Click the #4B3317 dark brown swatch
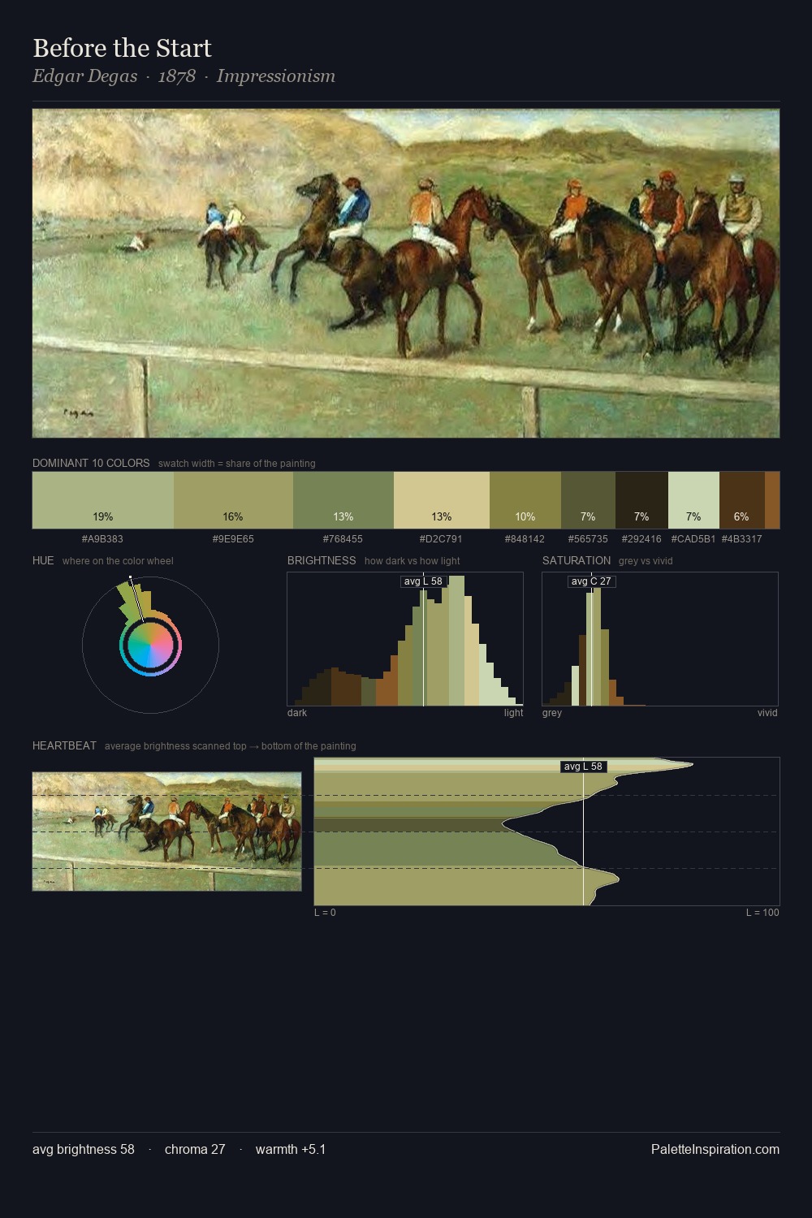The image size is (812, 1218). [742, 500]
